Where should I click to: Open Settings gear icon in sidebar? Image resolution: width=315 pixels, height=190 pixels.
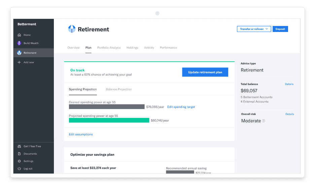(19, 161)
